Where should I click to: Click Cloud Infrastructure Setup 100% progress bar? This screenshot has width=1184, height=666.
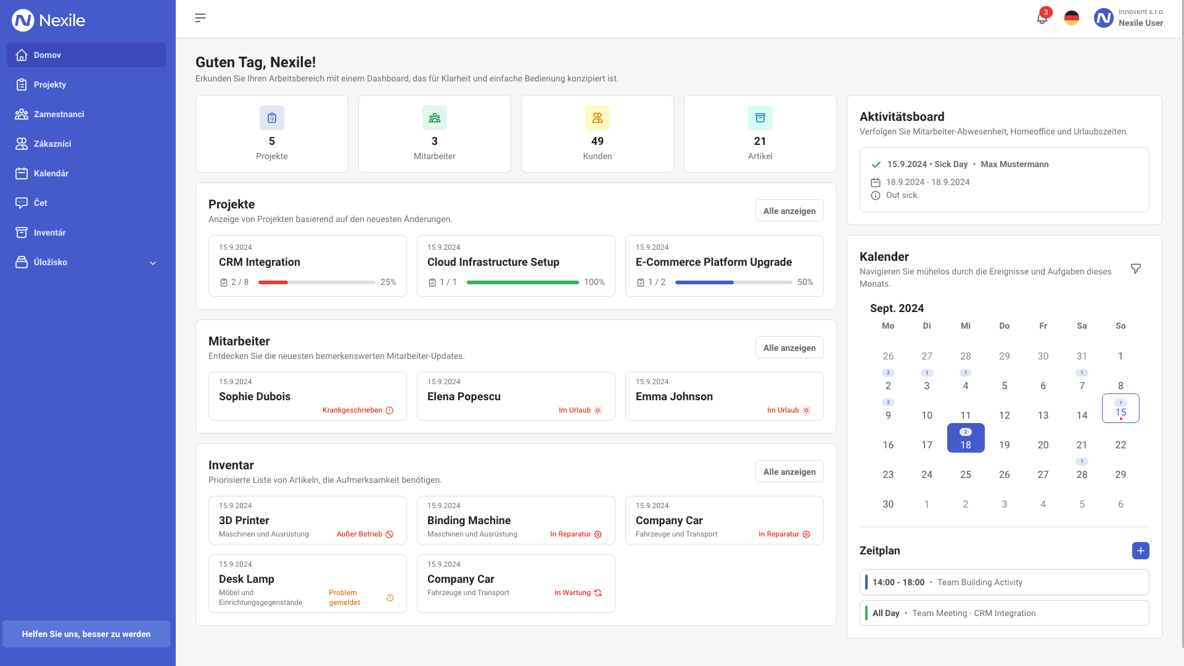click(x=523, y=282)
